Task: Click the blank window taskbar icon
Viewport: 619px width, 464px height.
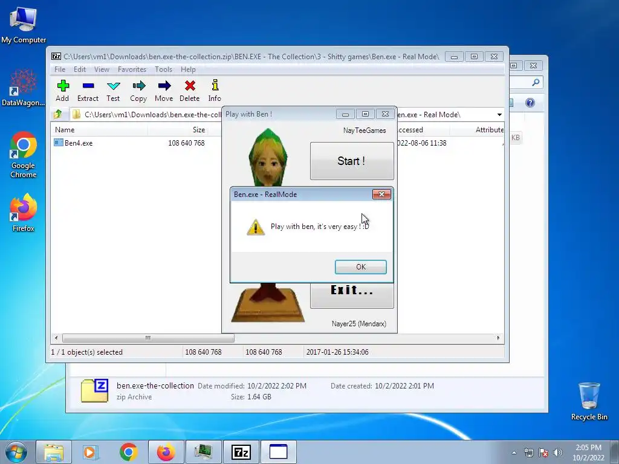Action: pos(278,452)
